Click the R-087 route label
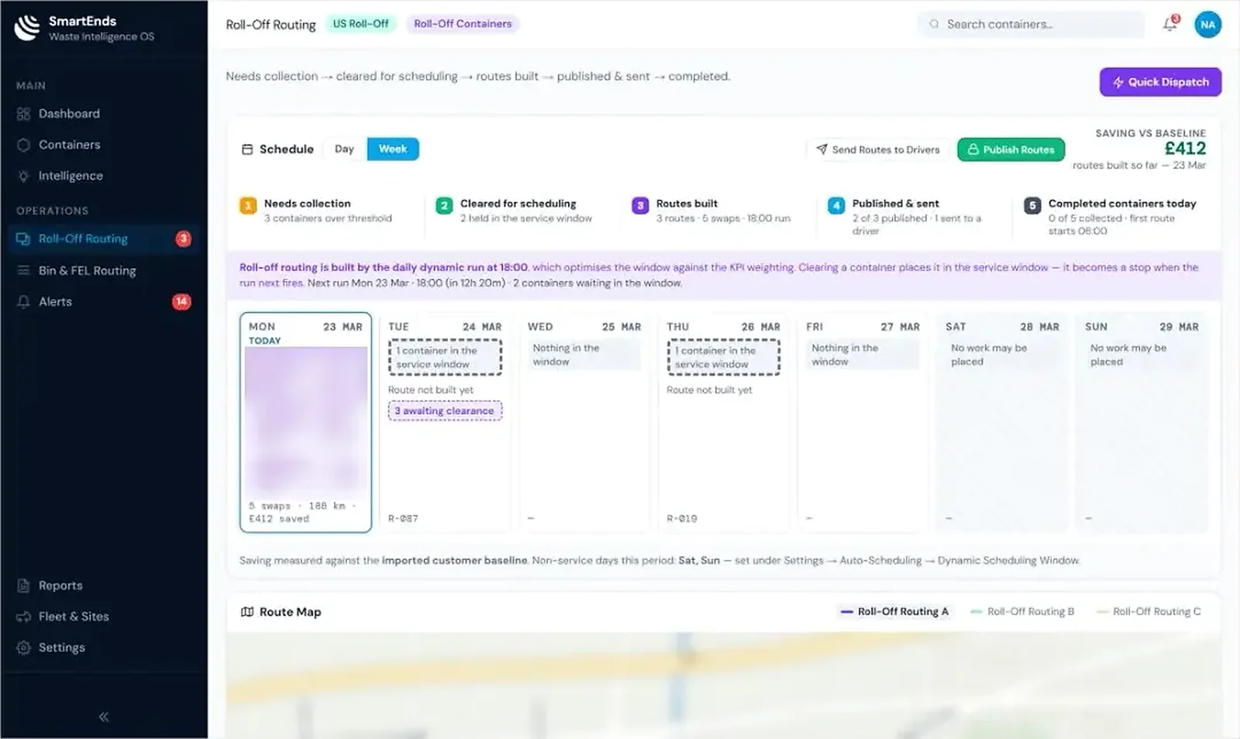The image size is (1240, 739). point(403,518)
